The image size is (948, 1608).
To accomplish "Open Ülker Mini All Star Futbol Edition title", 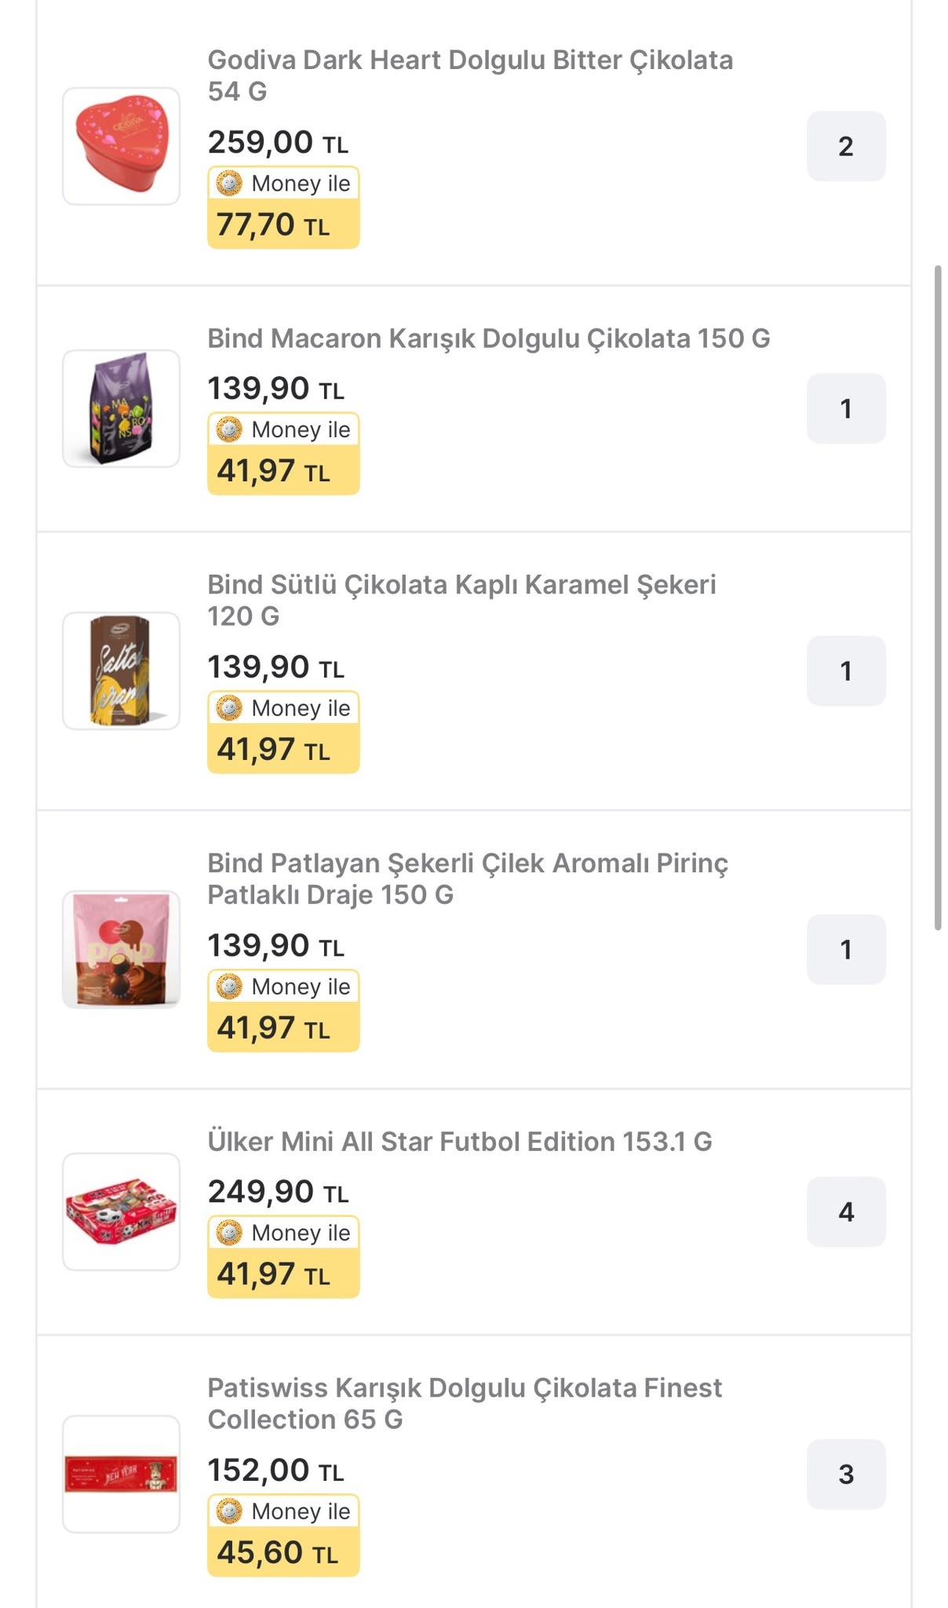I will click(460, 1142).
